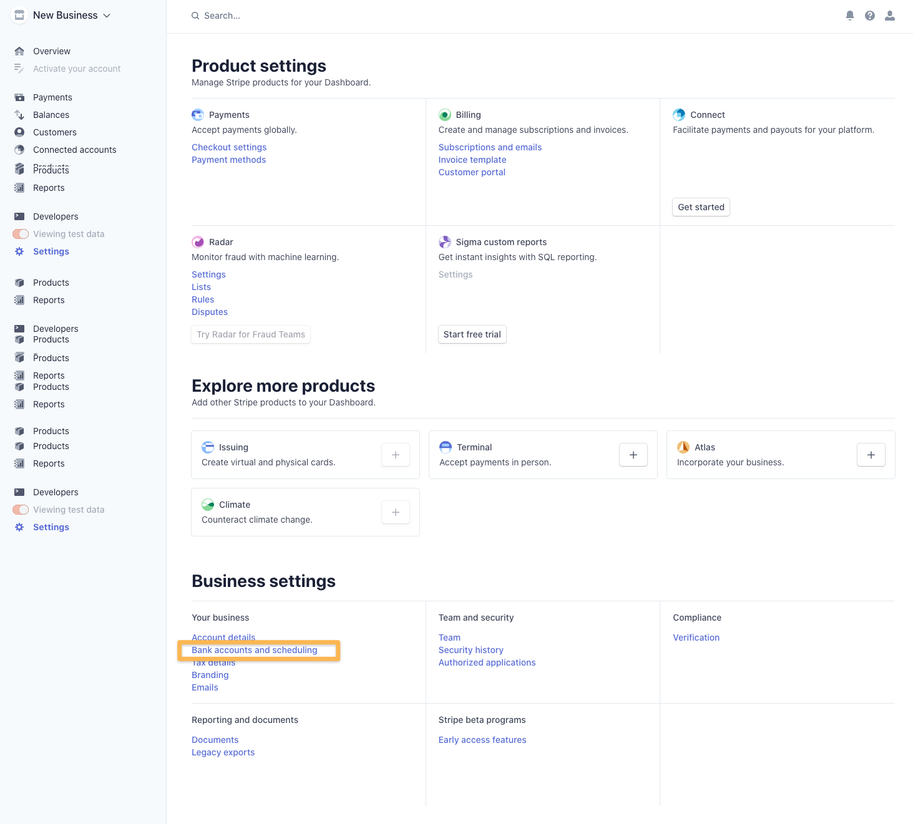Add Climate with its plus button
The image size is (913, 824).
[x=396, y=512]
